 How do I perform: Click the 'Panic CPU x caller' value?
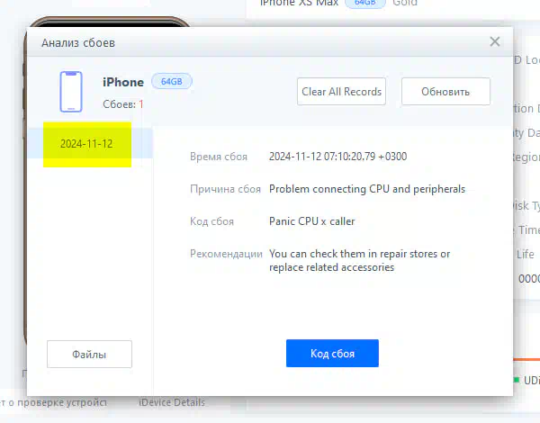tap(312, 221)
